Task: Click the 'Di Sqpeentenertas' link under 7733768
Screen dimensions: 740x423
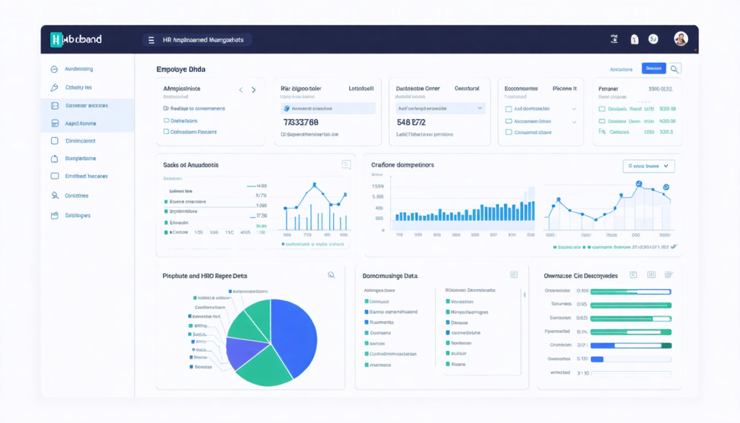Action: pos(310,134)
